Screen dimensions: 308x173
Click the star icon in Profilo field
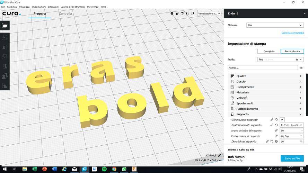[x=297, y=60]
